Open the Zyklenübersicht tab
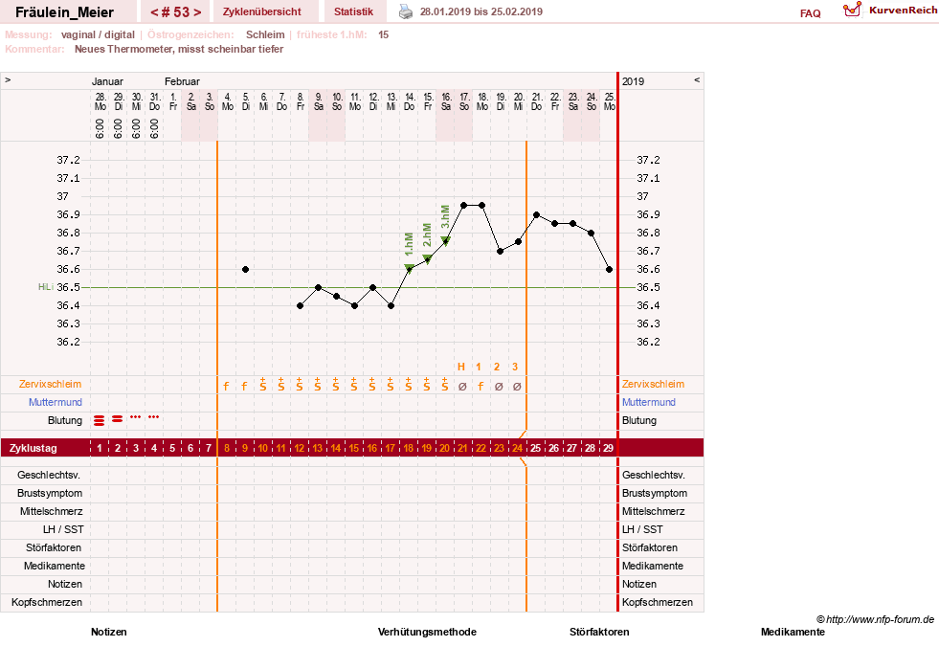Screen dimensions: 939x669 click(x=261, y=11)
